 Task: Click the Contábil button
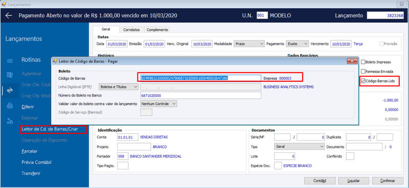pyautogui.click(x=320, y=181)
